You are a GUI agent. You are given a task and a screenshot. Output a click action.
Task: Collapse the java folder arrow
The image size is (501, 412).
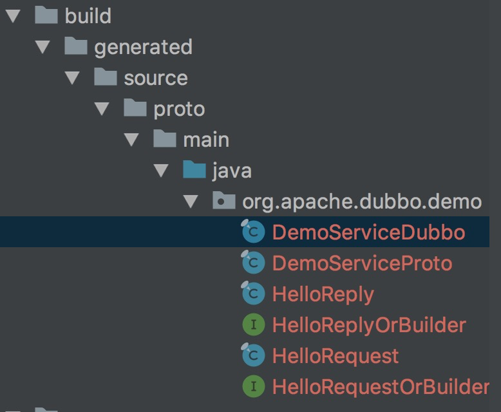(161, 171)
